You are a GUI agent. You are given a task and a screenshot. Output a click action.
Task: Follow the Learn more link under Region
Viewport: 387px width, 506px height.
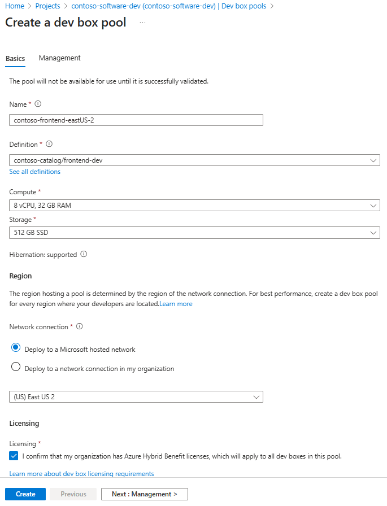click(x=176, y=304)
